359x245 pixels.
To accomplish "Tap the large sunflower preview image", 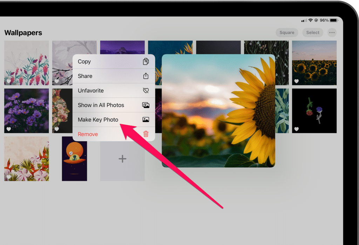I will (x=218, y=111).
